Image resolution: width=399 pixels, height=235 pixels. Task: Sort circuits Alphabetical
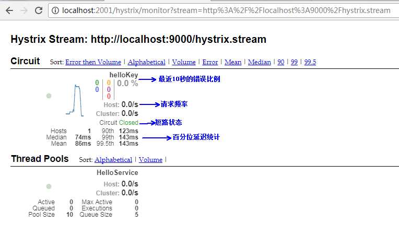point(147,62)
